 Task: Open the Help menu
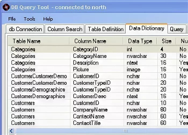(48, 19)
